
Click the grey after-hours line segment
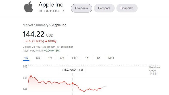point(104,87)
